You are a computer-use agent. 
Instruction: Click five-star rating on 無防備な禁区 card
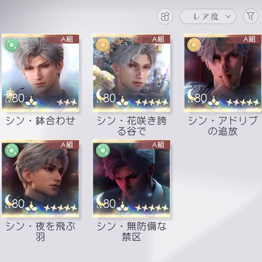point(151,208)
